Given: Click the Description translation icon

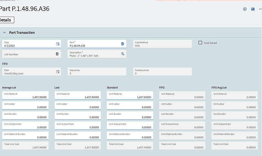Looking at the screenshot, I should tap(123, 54).
